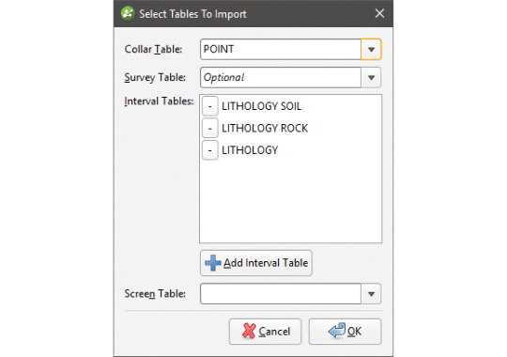Image resolution: width=507 pixels, height=357 pixels.
Task: Click the empty Screen Table field
Action: [281, 293]
